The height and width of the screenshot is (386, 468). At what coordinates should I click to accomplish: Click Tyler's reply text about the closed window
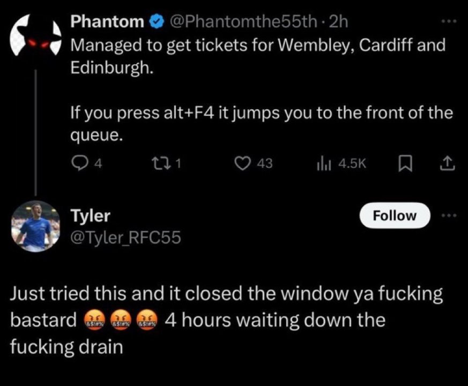[x=227, y=294]
